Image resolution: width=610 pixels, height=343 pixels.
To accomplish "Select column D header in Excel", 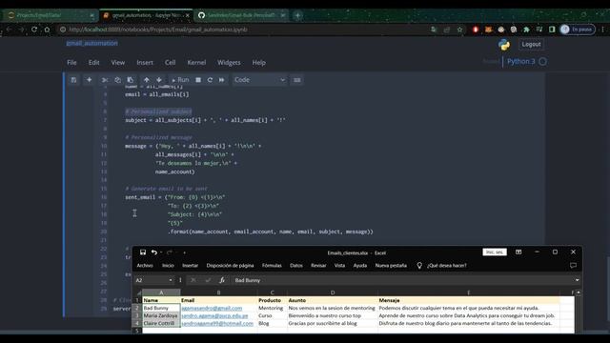I will (x=333, y=293).
